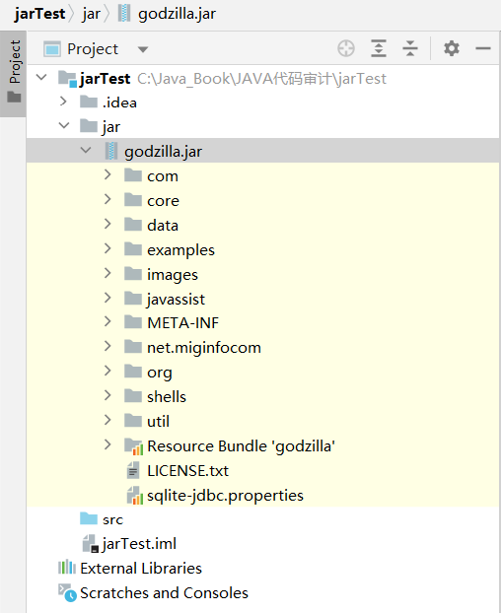Viewport: 501px width, 613px height.
Task: Collapse the godzilla.jar node
Action: (86, 151)
